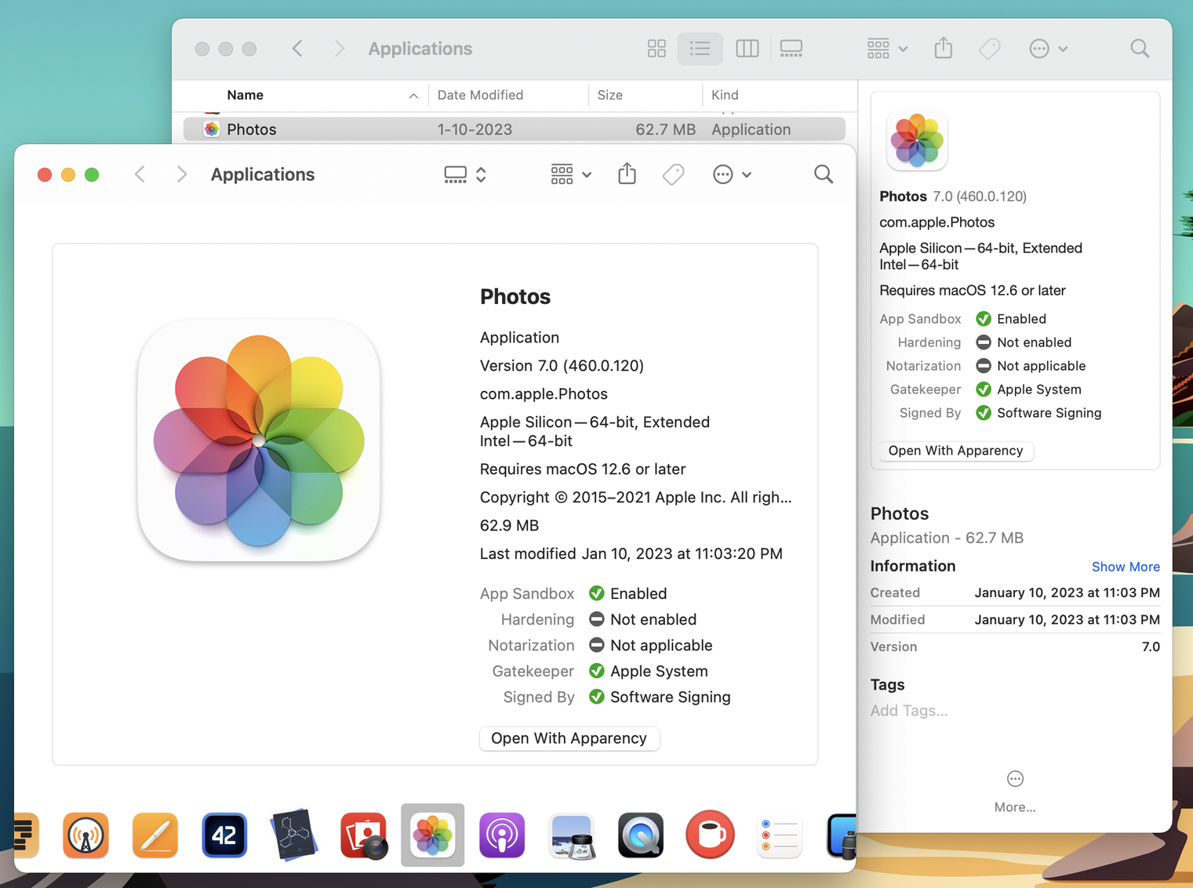The width and height of the screenshot is (1193, 888).
Task: Open Podcasts from the Dock
Action: 501,835
